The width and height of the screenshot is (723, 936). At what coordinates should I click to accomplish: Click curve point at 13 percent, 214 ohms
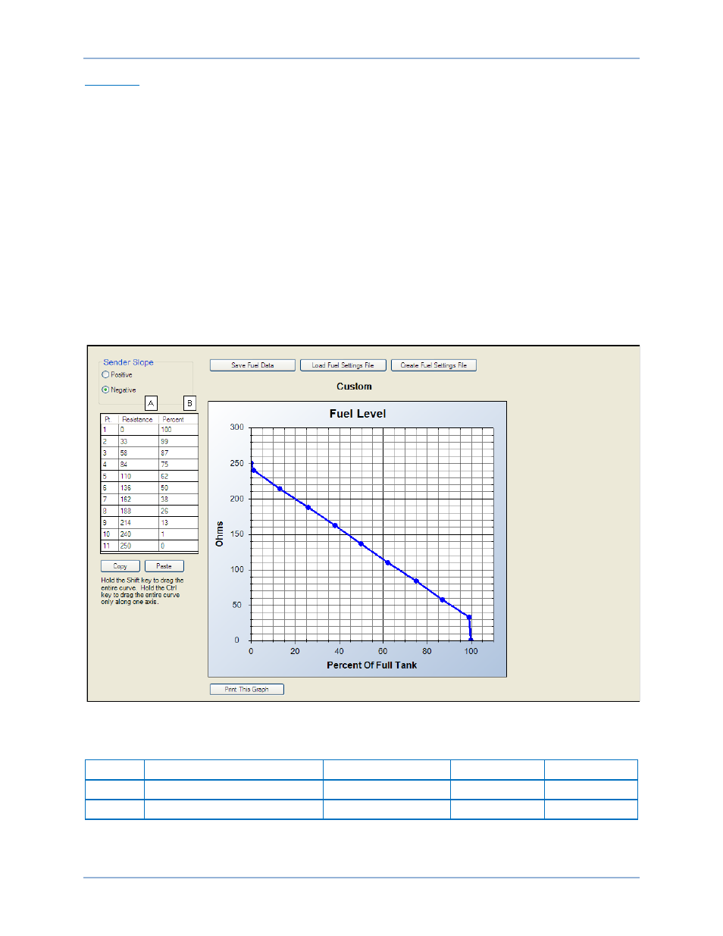pos(280,489)
